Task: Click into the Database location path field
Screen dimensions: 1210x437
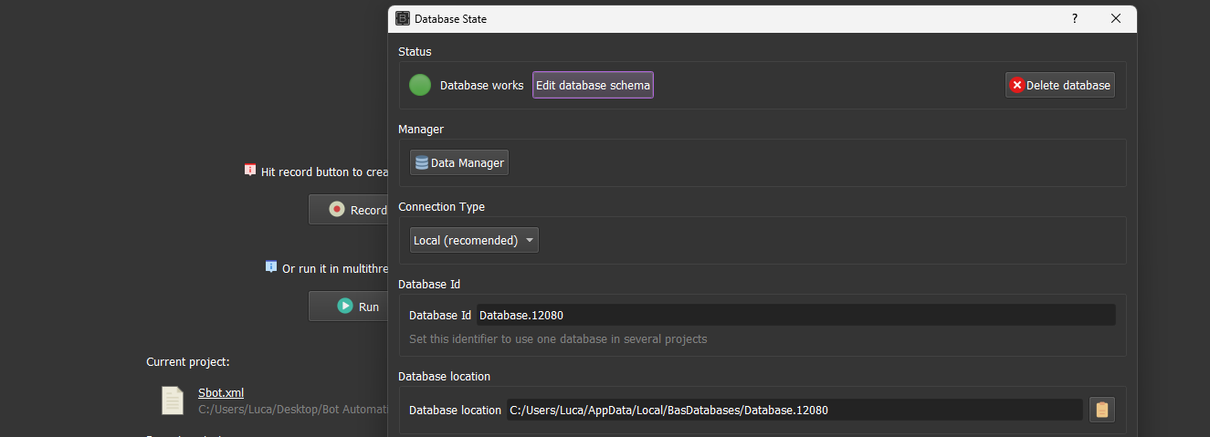Action: click(794, 411)
